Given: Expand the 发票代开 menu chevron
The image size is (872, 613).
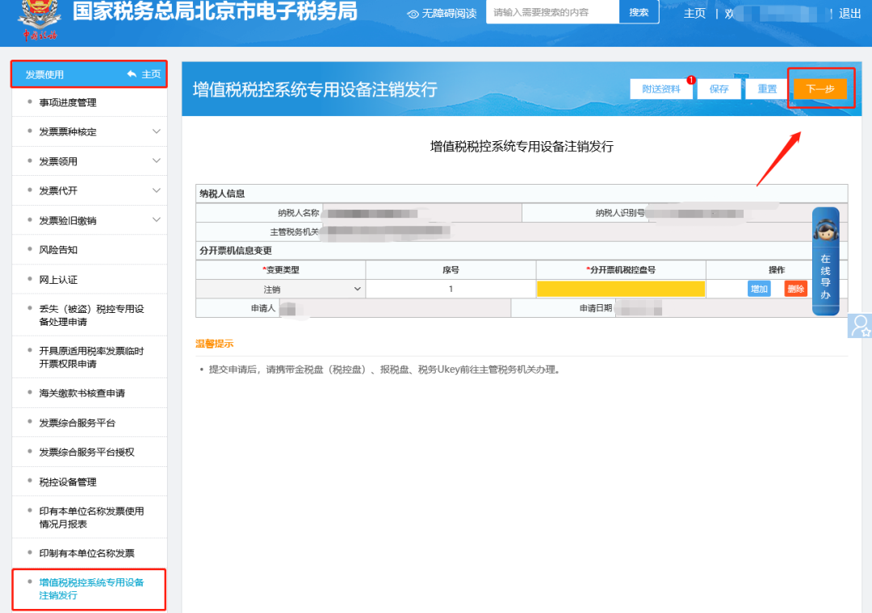Looking at the screenshot, I should pos(157,190).
